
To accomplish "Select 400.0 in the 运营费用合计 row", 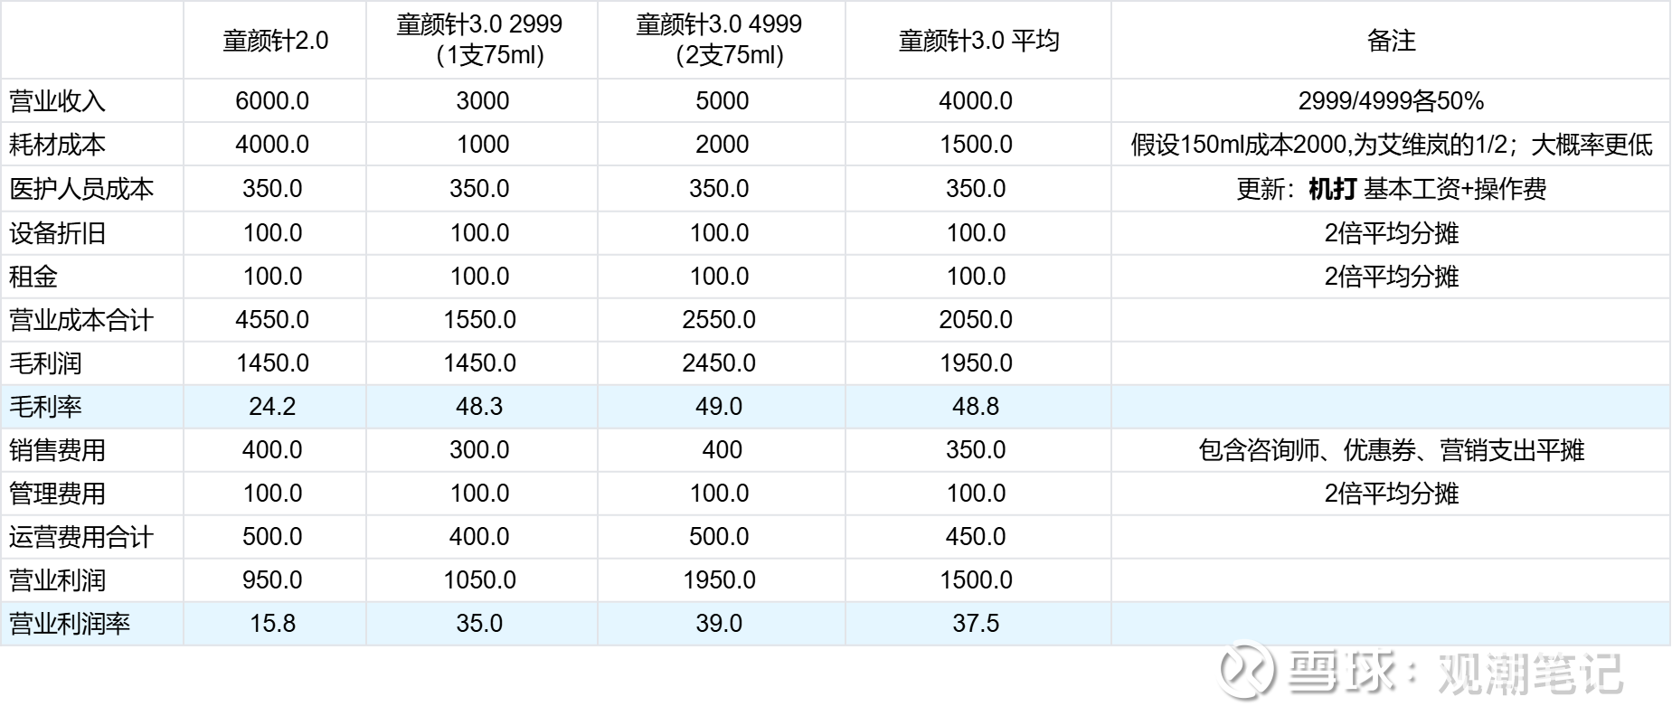I will (x=479, y=537).
